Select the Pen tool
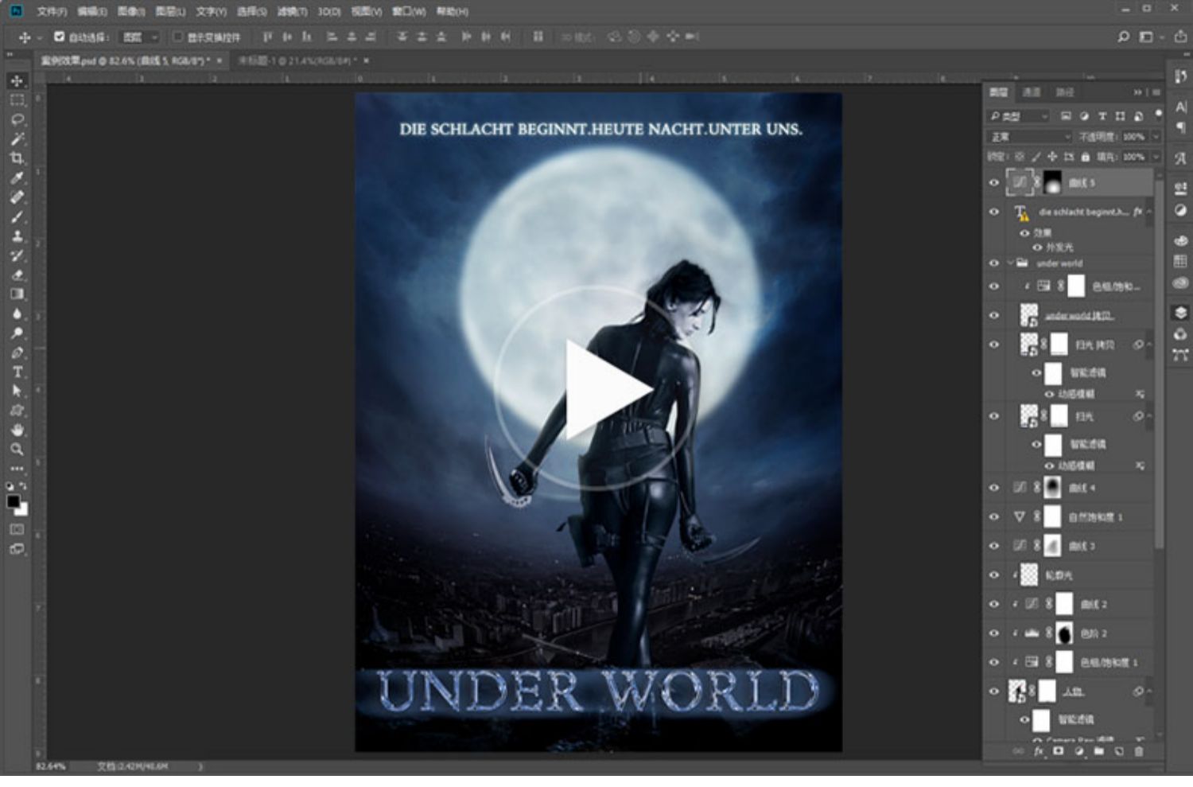This screenshot has width=1193, height=787. click(17, 353)
